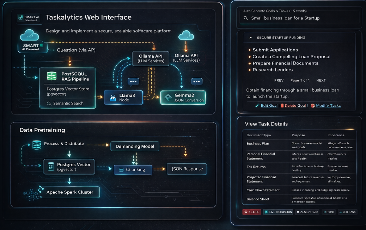The width and height of the screenshot is (366, 230).
Task: Click the Purpose column header
Action: [x=298, y=135]
